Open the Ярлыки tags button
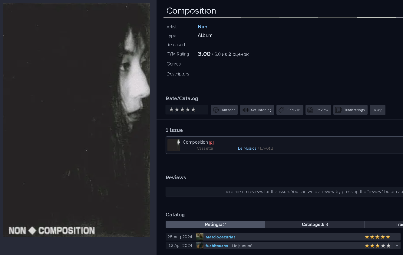 click(x=290, y=110)
